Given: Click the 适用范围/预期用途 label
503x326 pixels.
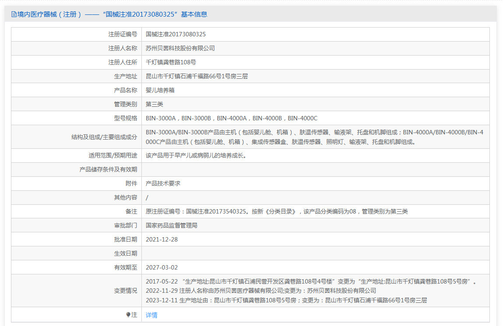Looking at the screenshot, I should pyautogui.click(x=113, y=155).
